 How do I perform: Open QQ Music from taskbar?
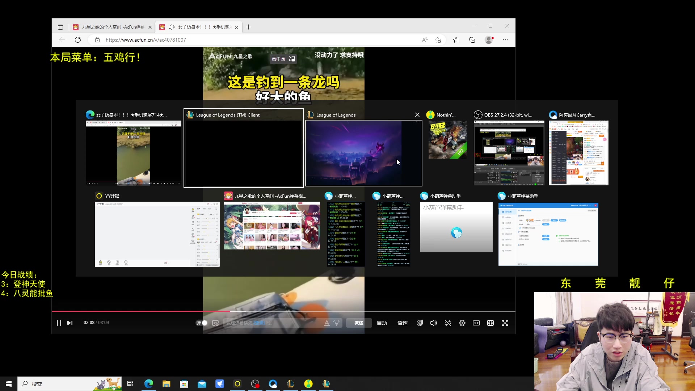308,384
